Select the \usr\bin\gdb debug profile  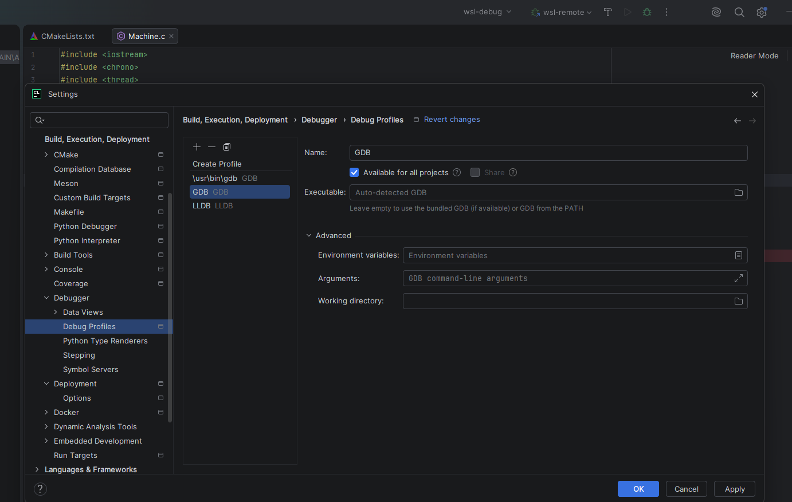[x=240, y=178]
